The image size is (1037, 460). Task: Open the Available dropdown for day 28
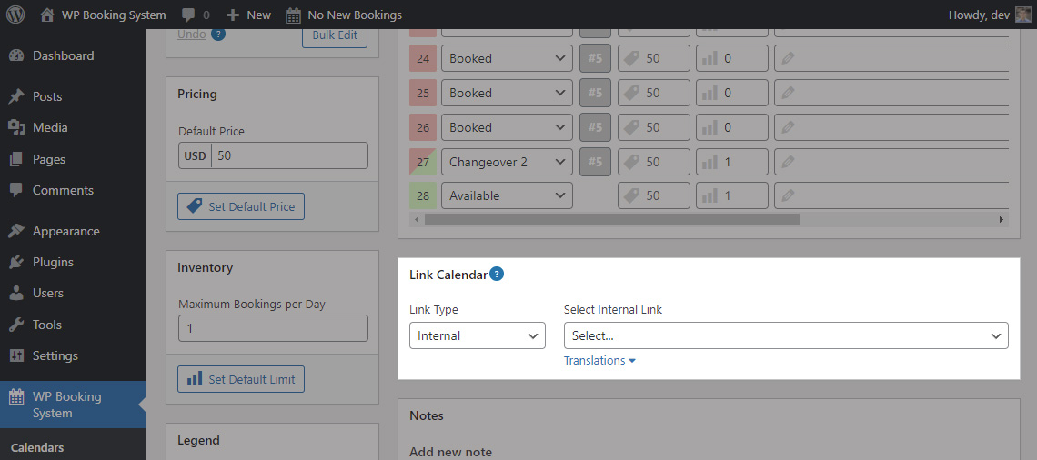[x=508, y=195]
